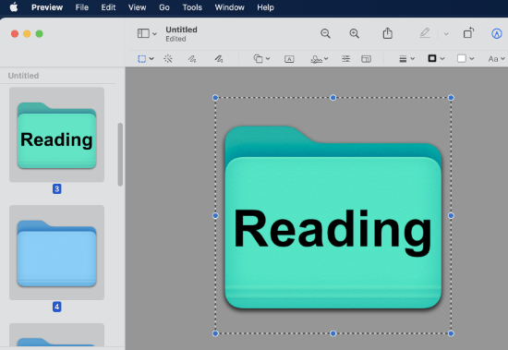Add a Text box
This screenshot has height=350, width=508.
(289, 59)
